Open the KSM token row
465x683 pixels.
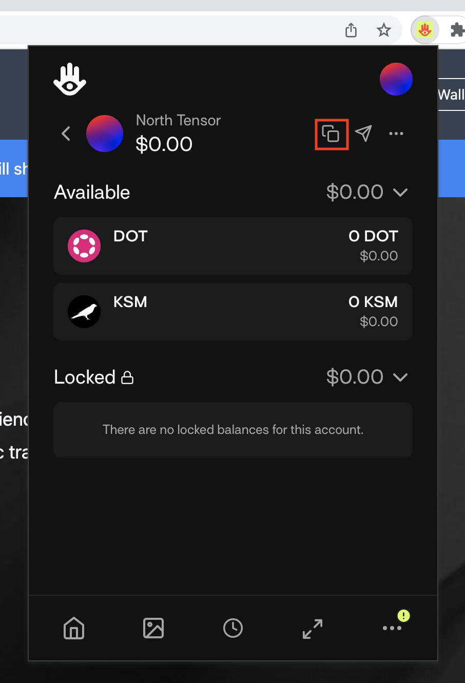[x=233, y=312]
